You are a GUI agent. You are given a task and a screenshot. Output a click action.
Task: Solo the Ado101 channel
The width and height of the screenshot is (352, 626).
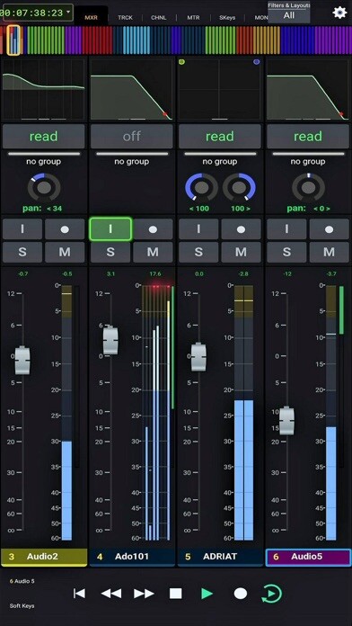pos(110,252)
